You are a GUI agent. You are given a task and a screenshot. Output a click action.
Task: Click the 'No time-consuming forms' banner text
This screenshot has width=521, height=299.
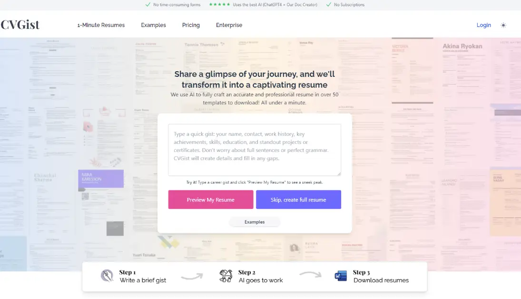[177, 5]
